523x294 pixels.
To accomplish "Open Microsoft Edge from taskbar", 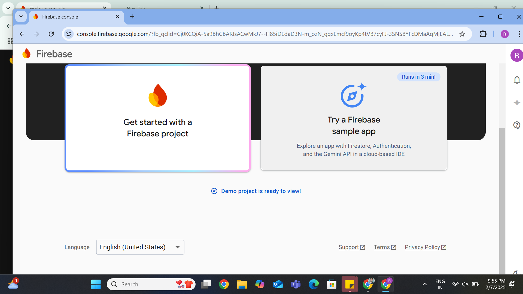I will [x=314, y=284].
